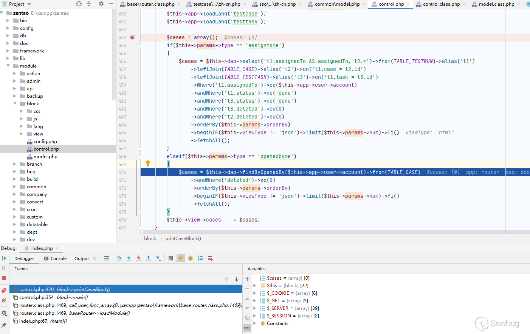Screen dimensions: 530x334
Task: Click View Breakpoints icon in debug sidebar
Action: click(x=4, y=290)
